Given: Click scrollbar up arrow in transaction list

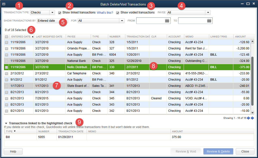Looking at the screenshot, I should (x=253, y=41).
